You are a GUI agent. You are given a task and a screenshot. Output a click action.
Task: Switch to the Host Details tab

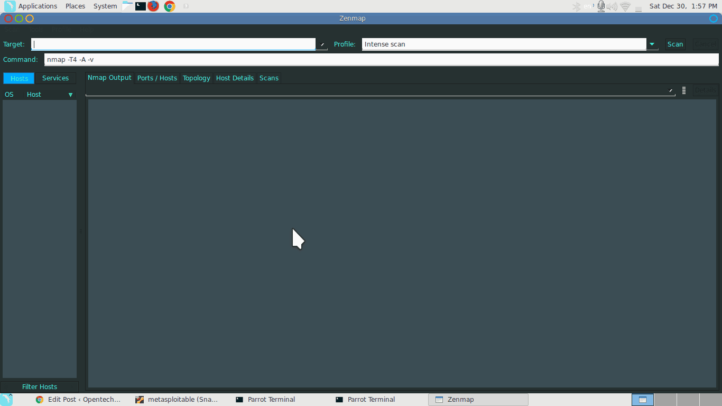pyautogui.click(x=235, y=78)
